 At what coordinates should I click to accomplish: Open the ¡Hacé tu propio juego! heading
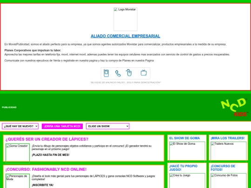point(183,168)
